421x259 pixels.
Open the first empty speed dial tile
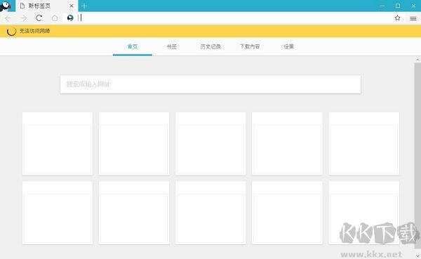[58, 143]
